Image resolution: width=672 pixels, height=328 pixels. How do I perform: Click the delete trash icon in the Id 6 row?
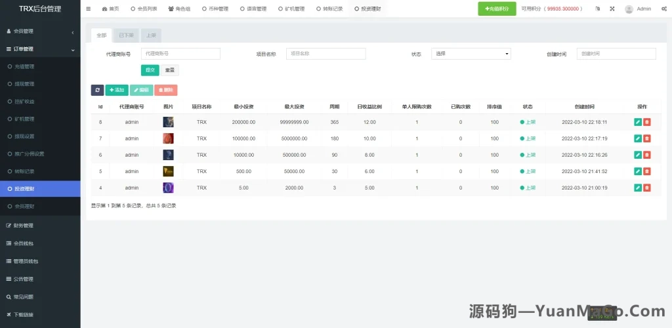(646, 155)
